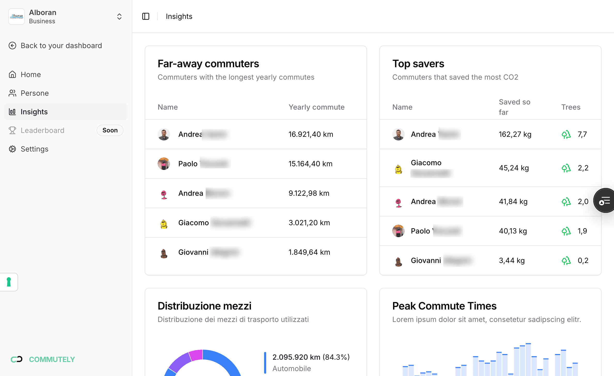614x376 pixels.
Task: Select Paolo's avatar in Far-away commuters
Action: (164, 164)
